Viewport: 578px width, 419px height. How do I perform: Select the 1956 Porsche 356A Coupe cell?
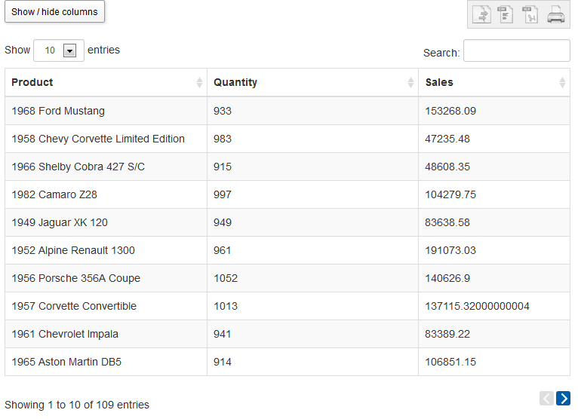click(x=106, y=278)
